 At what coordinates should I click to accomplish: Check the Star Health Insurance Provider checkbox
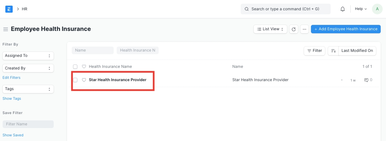[75, 80]
